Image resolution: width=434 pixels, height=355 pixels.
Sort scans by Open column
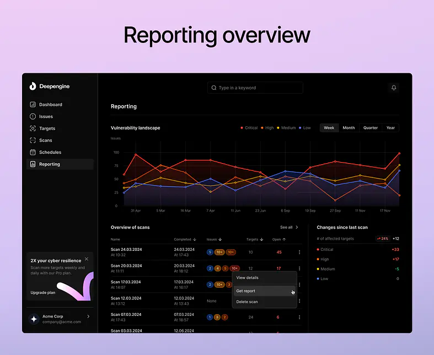[x=278, y=239]
